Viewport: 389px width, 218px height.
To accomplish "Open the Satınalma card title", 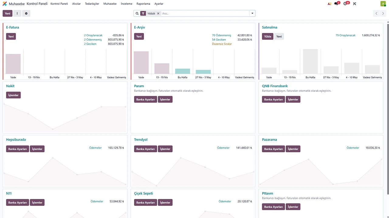I will (270, 27).
